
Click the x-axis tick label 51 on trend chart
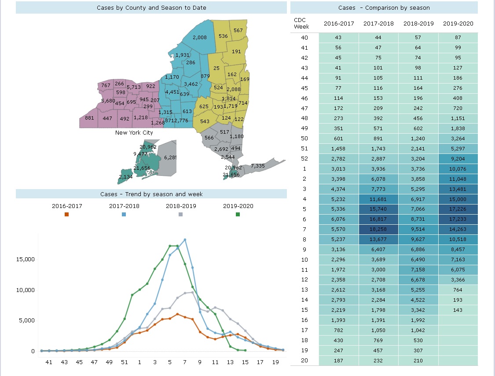pos(125,362)
